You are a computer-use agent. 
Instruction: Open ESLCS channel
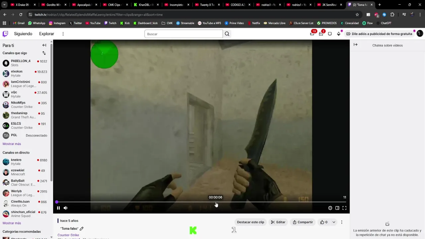click(x=25, y=125)
